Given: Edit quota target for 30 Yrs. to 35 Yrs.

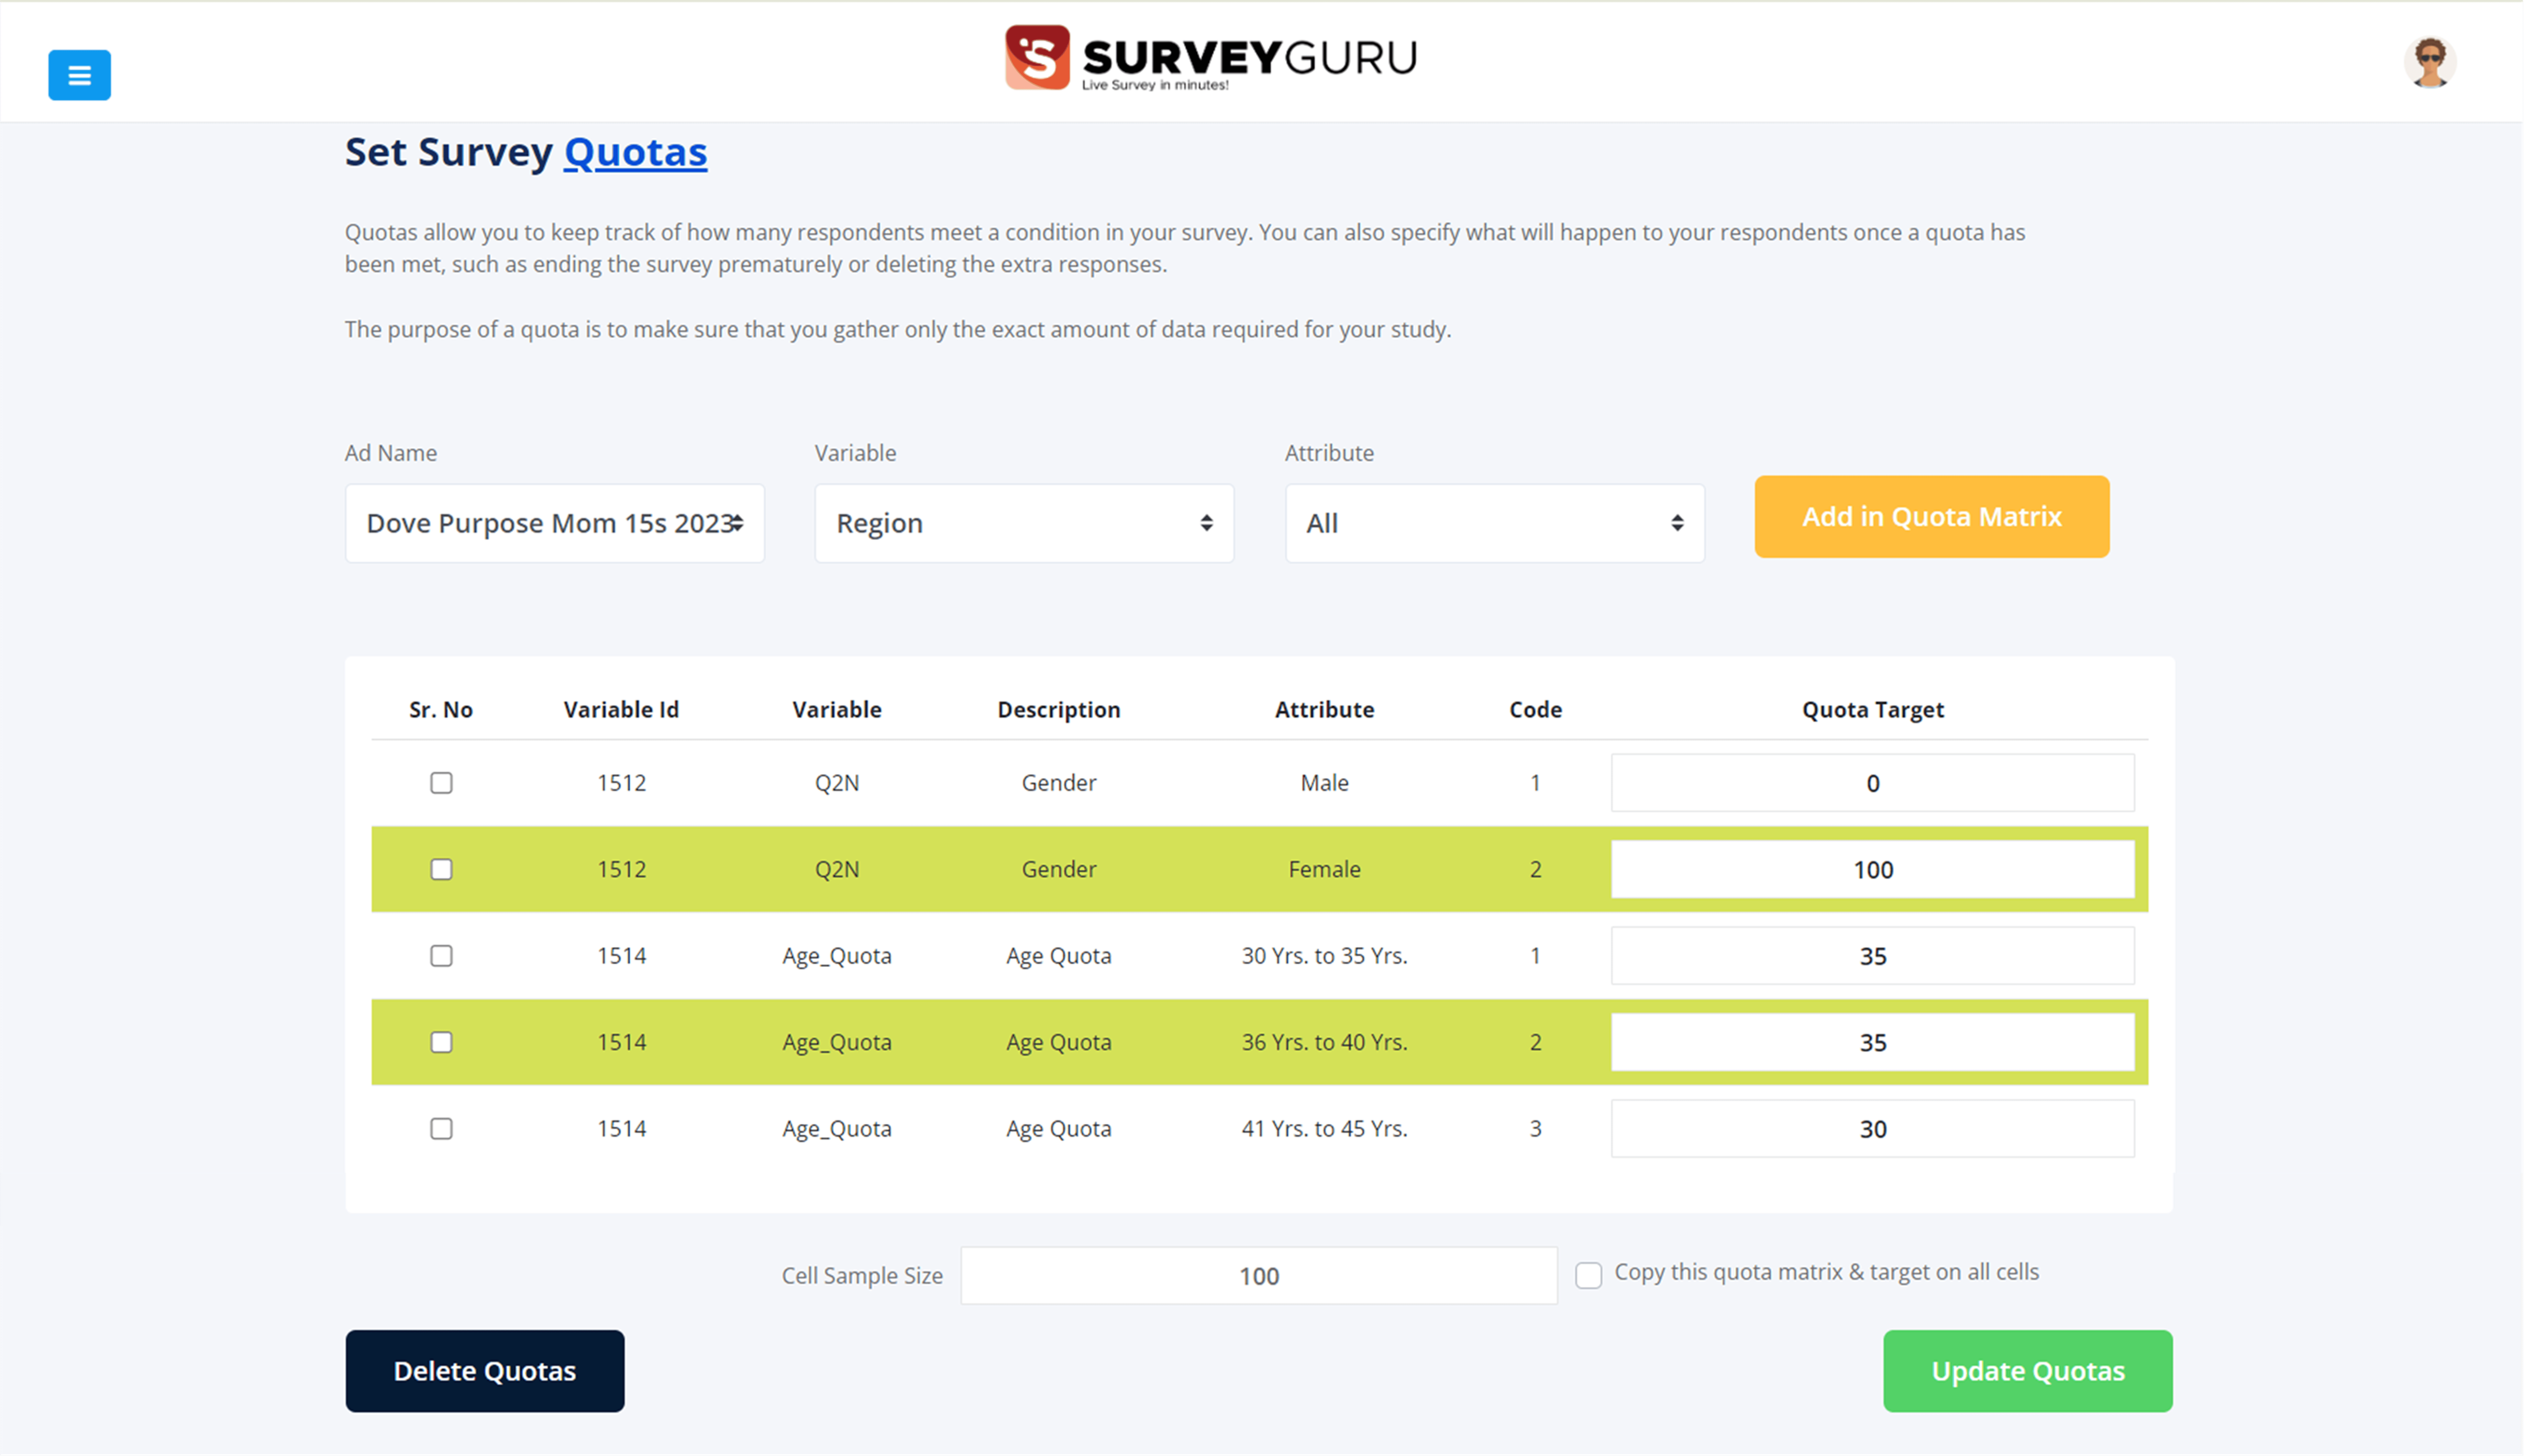Looking at the screenshot, I should (1873, 956).
